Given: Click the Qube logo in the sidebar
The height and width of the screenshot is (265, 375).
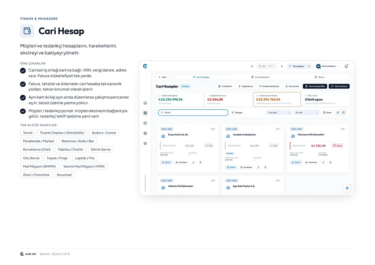Looking at the screenshot, I should click(x=145, y=66).
